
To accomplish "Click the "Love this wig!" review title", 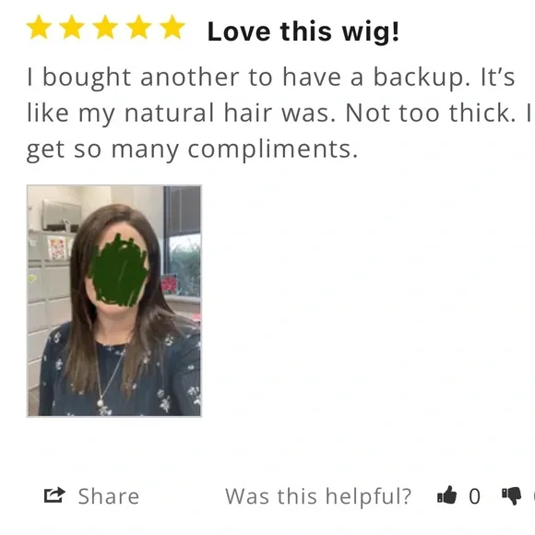I will click(303, 31).
